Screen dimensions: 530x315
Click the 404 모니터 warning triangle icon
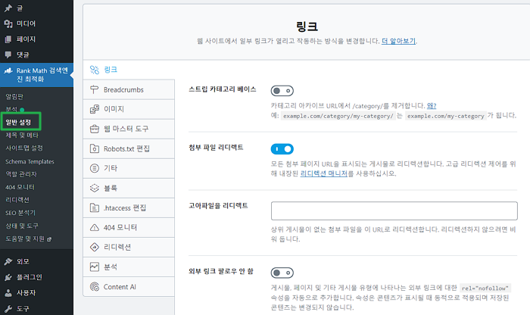(95, 227)
